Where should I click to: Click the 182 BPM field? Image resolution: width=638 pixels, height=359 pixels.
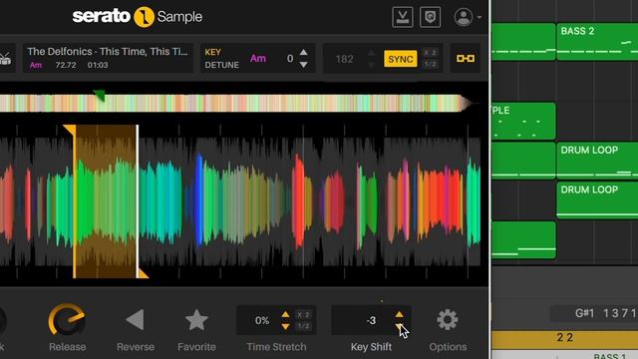tap(344, 59)
